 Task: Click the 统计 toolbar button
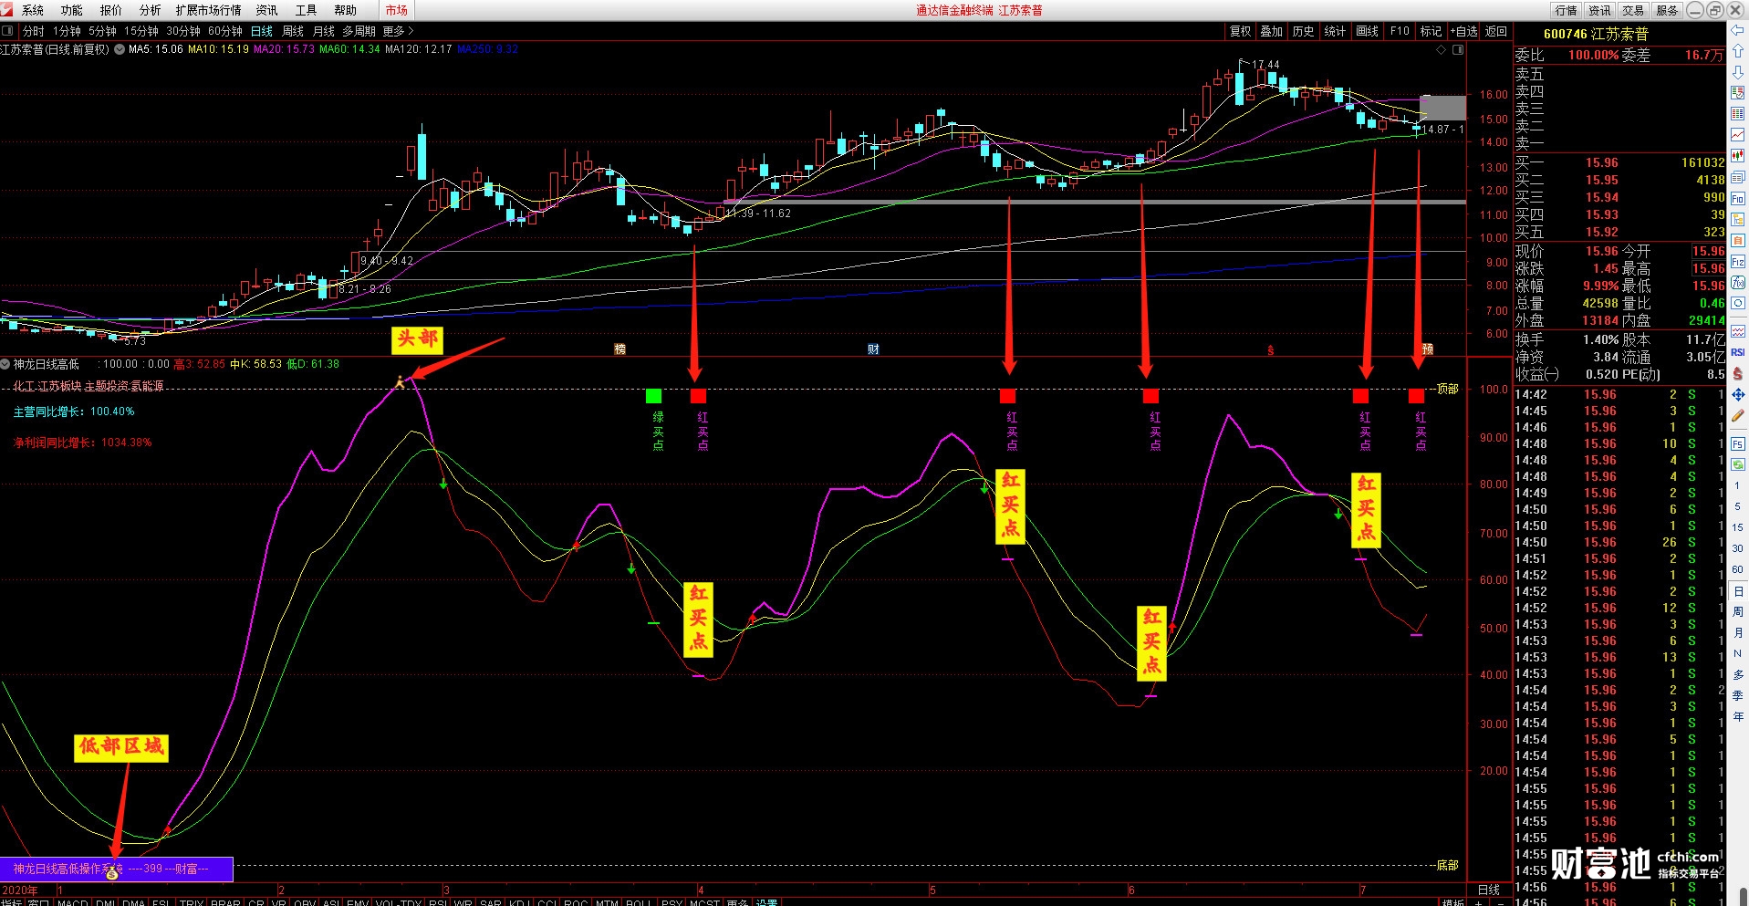1336,31
